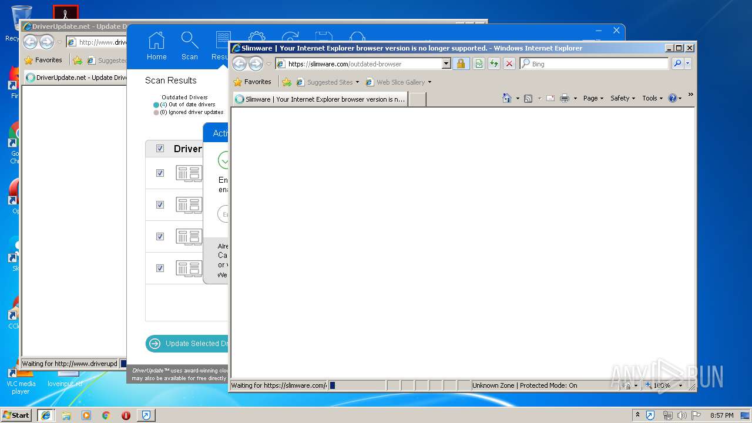Expand Print options dropdown arrow
Viewport: 752px width, 423px height.
575,99
